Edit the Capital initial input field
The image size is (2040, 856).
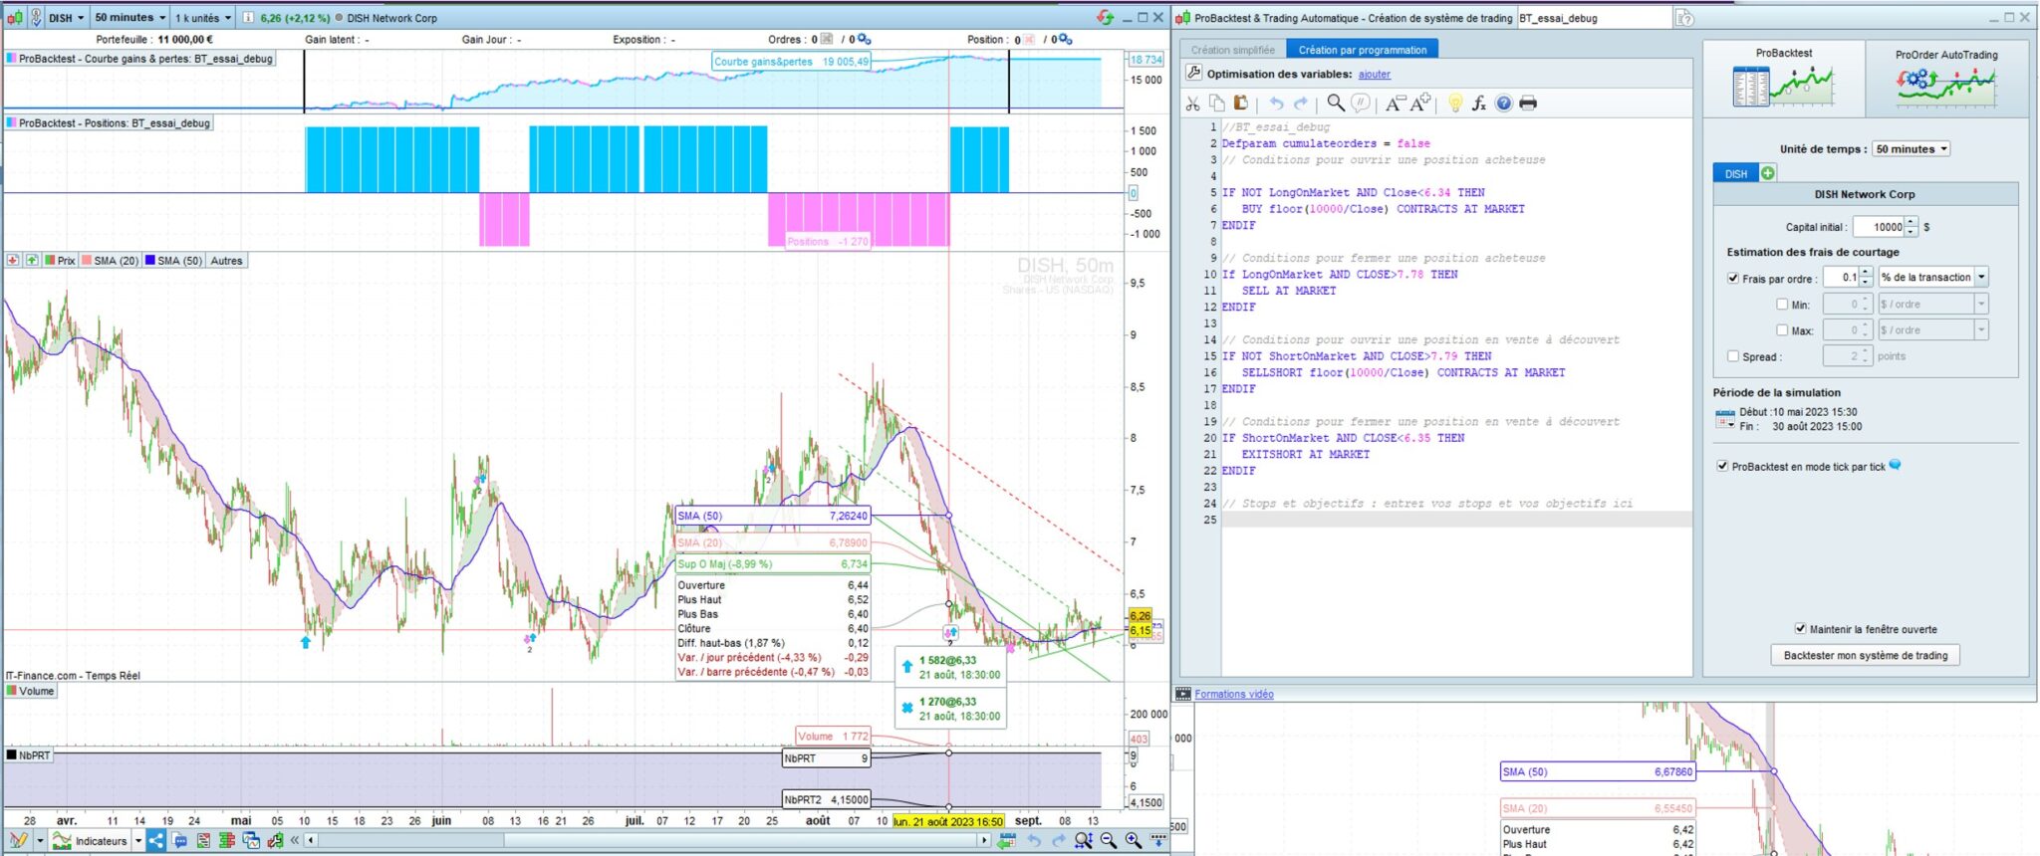[1878, 227]
